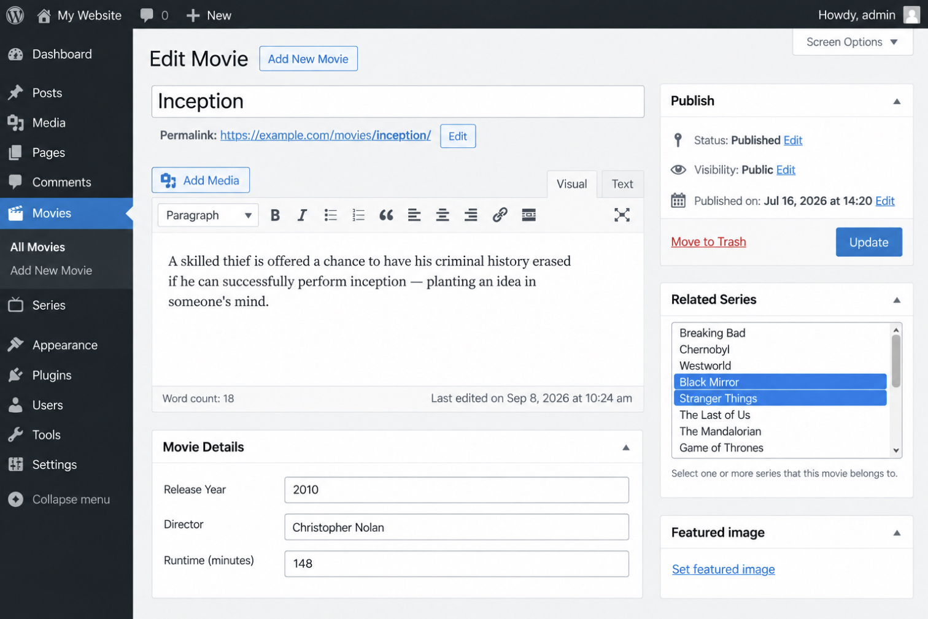
Task: Align text left
Action: (414, 215)
